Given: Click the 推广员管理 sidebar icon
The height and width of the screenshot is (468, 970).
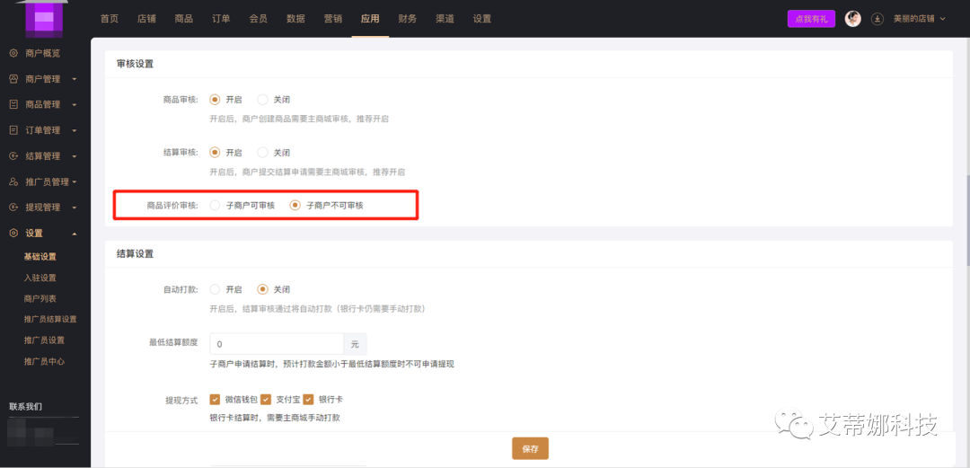Looking at the screenshot, I should (x=13, y=182).
